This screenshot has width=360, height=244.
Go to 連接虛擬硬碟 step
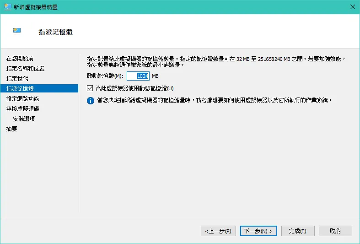tap(23, 109)
